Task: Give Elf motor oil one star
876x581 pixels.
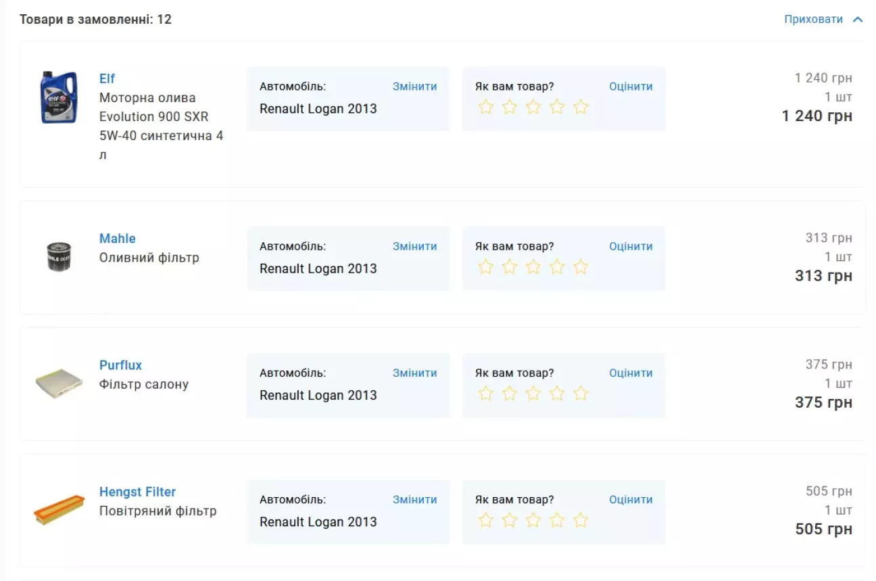Action: [486, 107]
